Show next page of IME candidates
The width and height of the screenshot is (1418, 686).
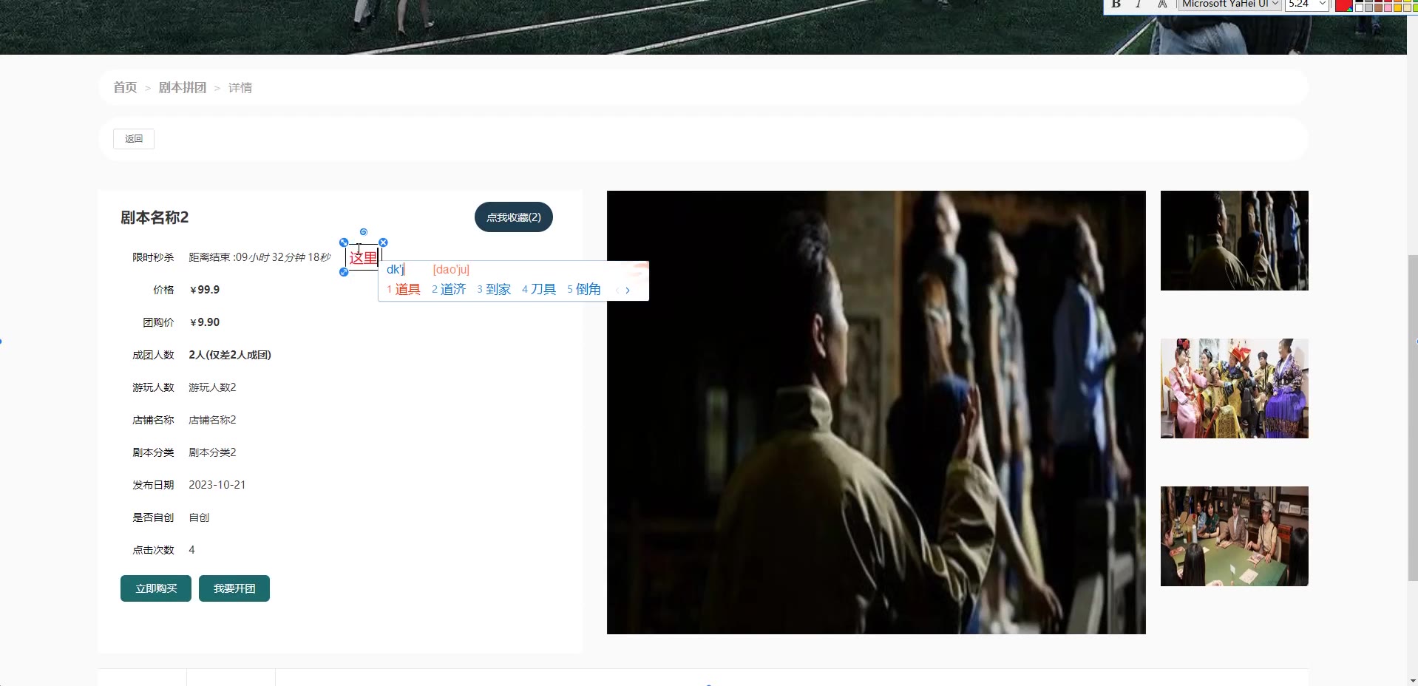[628, 290]
